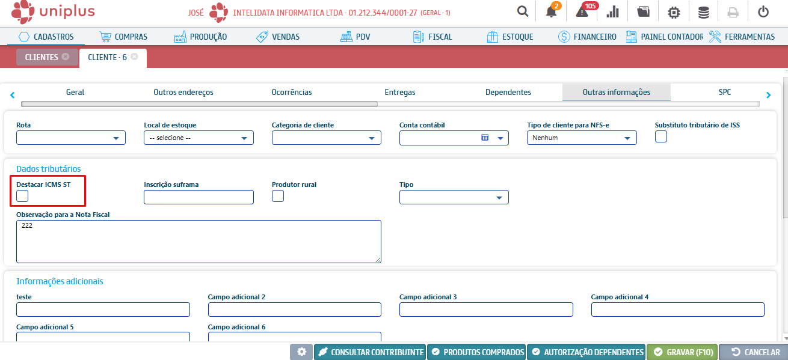The image size is (788, 360).
Task: Click AUTORIZAÇÃO DEPENDENTES button
Action: [586, 352]
